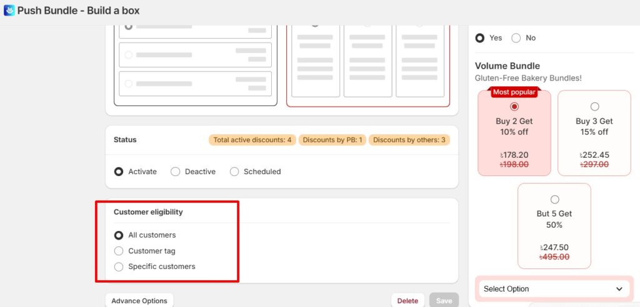Click the struck-through ৳495.00 price
This screenshot has width=640, height=307.
(x=554, y=257)
